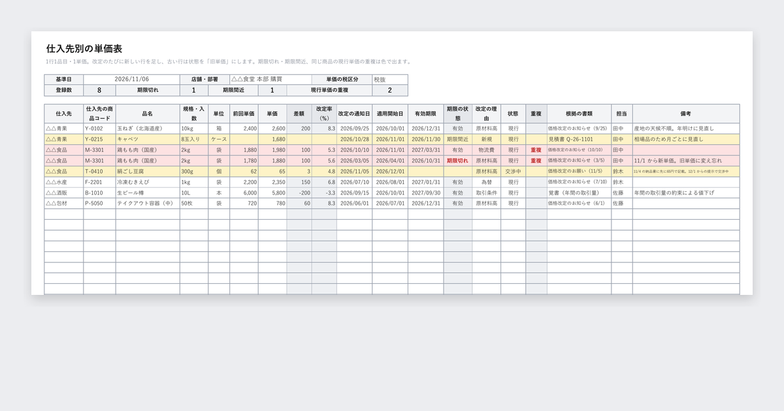Viewport: 784px width, 411px height.
Task: Click the 交渉中 state cell
Action: pyautogui.click(x=513, y=171)
